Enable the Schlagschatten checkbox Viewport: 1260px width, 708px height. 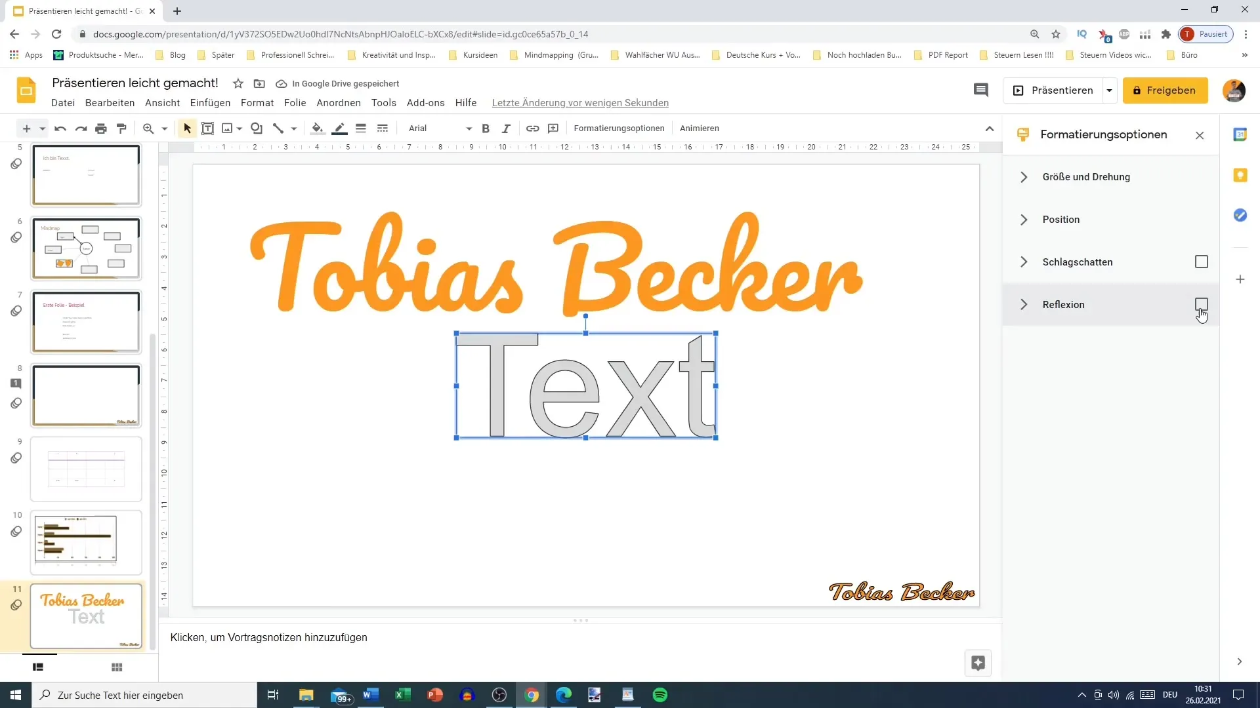[1201, 262]
